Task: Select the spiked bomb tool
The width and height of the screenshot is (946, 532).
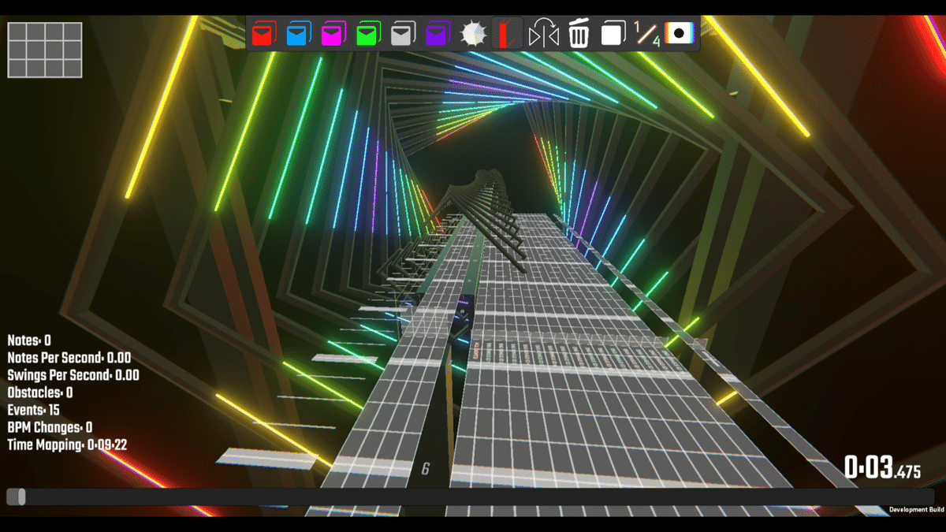Action: [x=473, y=34]
